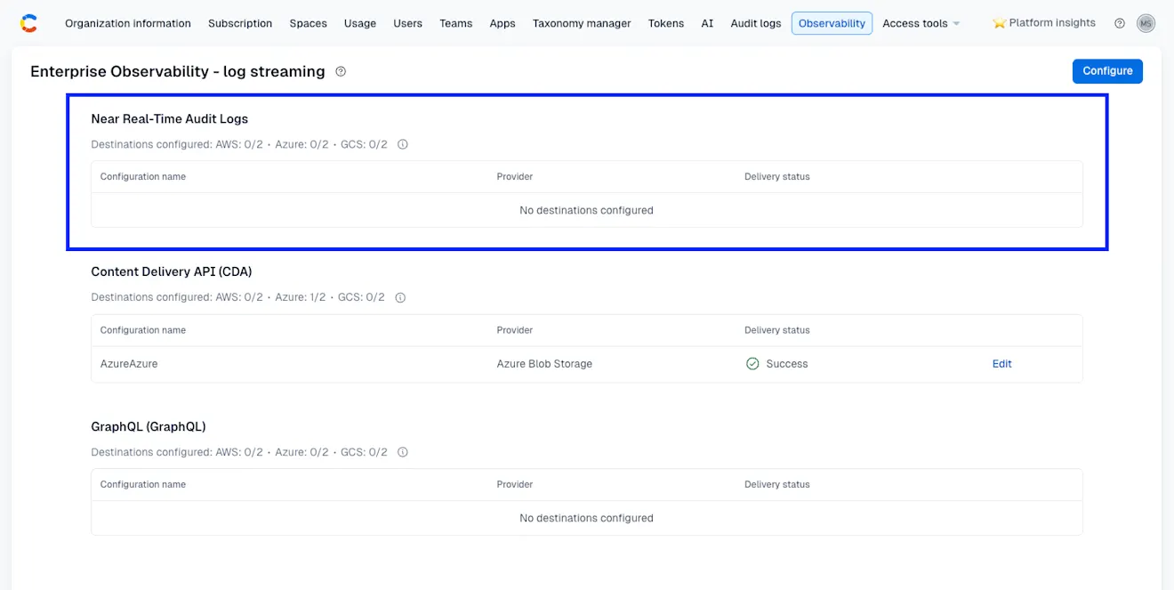Screen dimensions: 1174x590
Task: Open the top-bar help question mark icon
Action: [x=1120, y=23]
